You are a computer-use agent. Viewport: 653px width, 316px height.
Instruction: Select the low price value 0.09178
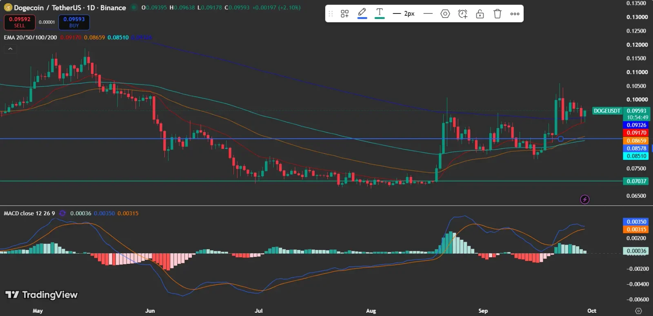(211, 8)
